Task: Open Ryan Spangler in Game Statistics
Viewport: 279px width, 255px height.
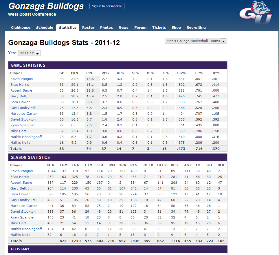Action: point(23,125)
